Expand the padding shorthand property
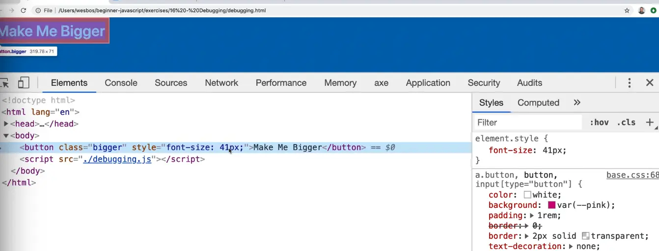The height and width of the screenshot is (251, 659). [532, 216]
